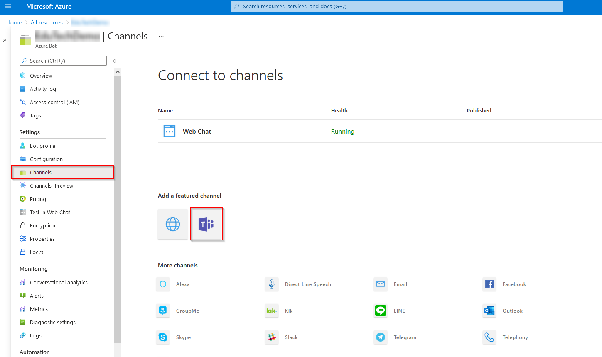Add the Microsoft Teams featured channel
Viewport: 602px width, 357px height.
(x=206, y=224)
